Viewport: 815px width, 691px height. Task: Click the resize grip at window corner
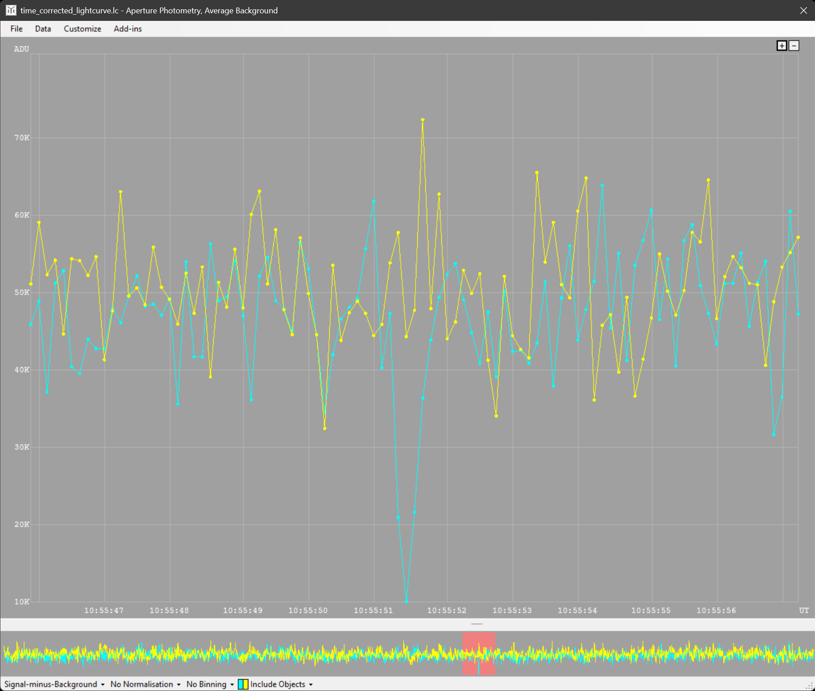(810, 686)
